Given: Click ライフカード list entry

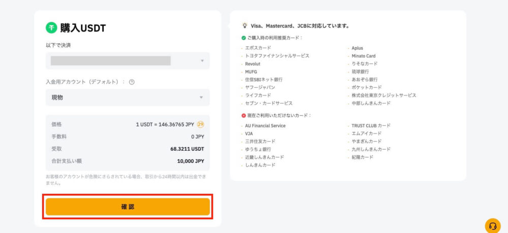Looking at the screenshot, I should pyautogui.click(x=258, y=95).
